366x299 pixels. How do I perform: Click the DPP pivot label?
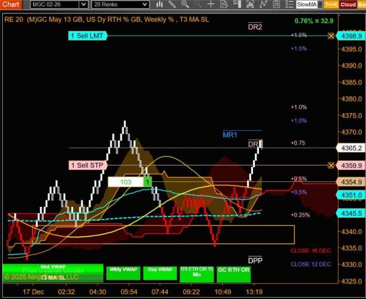(x=255, y=260)
